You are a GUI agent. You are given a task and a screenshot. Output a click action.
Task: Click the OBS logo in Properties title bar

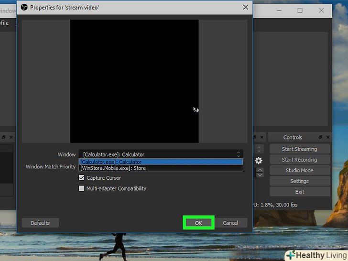24,7
